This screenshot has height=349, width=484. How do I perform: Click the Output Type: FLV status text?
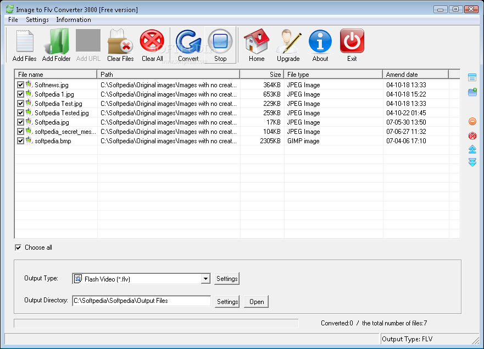point(407,339)
